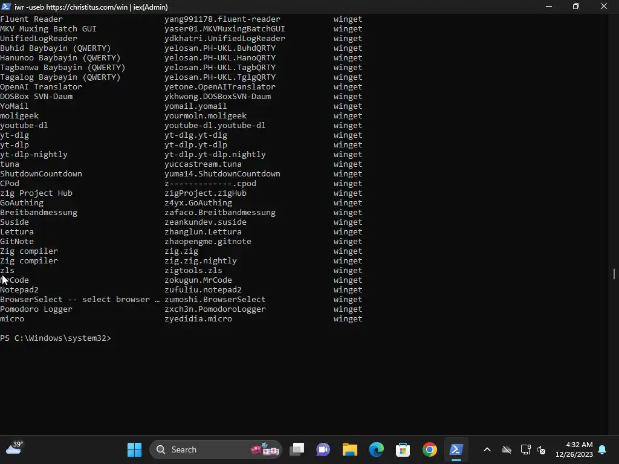
Task: Click 'winget' source in the Fluent Reader row
Action: click(348, 19)
